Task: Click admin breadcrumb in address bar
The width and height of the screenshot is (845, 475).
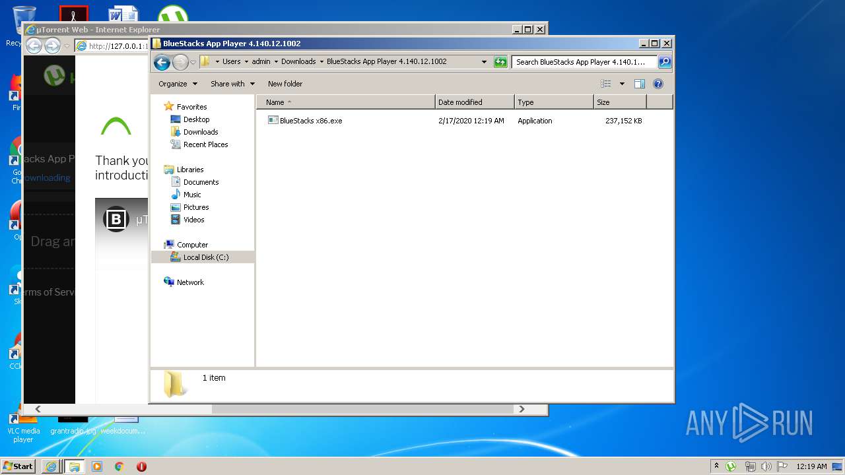Action: [261, 61]
